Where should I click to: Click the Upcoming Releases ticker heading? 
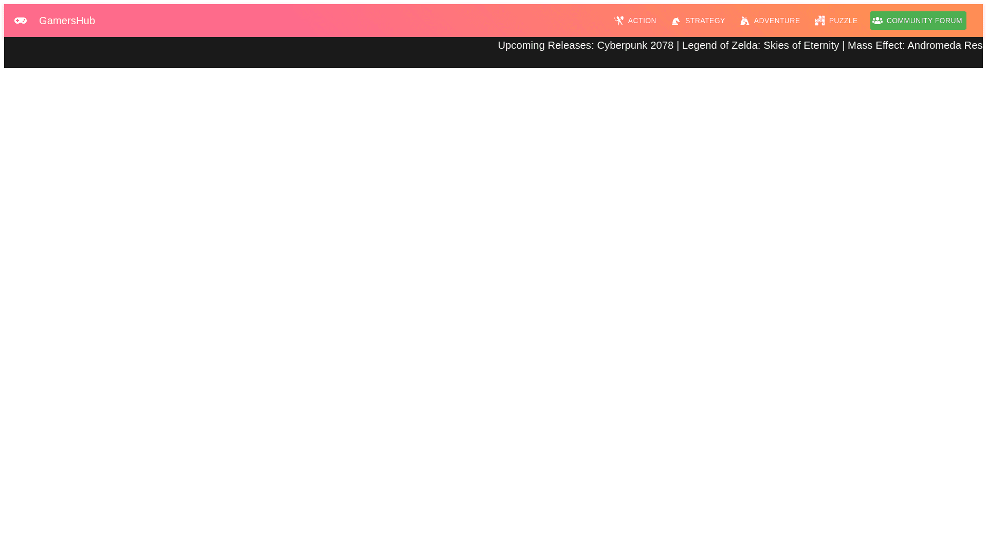tap(545, 45)
